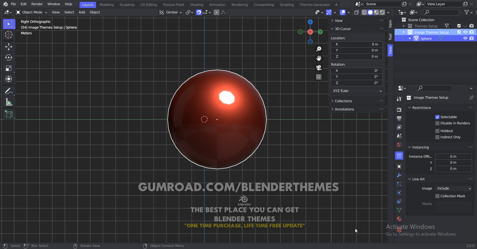Activate the Select Box tool
This screenshot has height=249, width=477.
(x=9, y=24)
